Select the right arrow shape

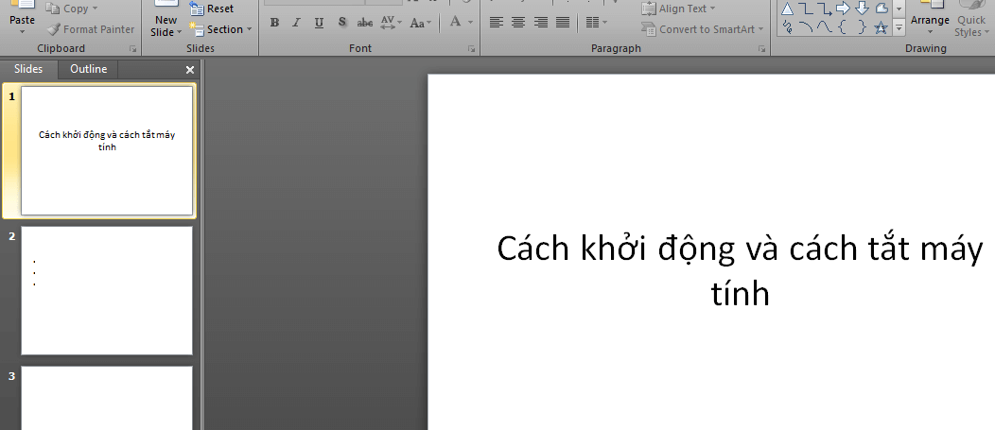(x=843, y=9)
